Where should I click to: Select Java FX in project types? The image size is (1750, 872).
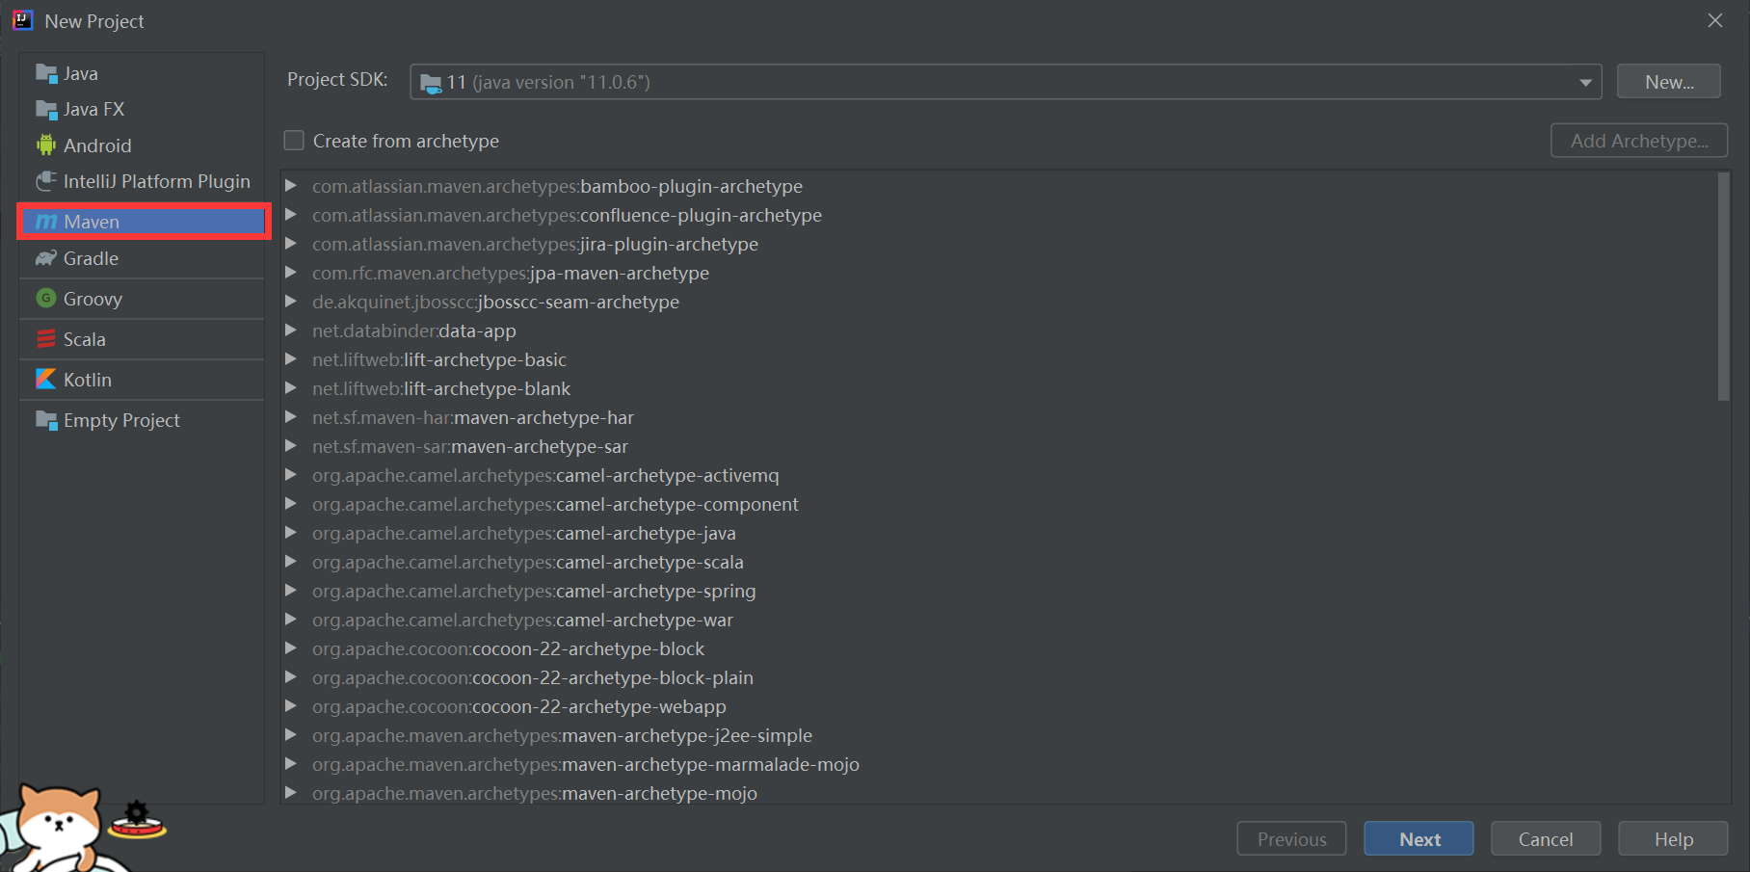point(142,109)
